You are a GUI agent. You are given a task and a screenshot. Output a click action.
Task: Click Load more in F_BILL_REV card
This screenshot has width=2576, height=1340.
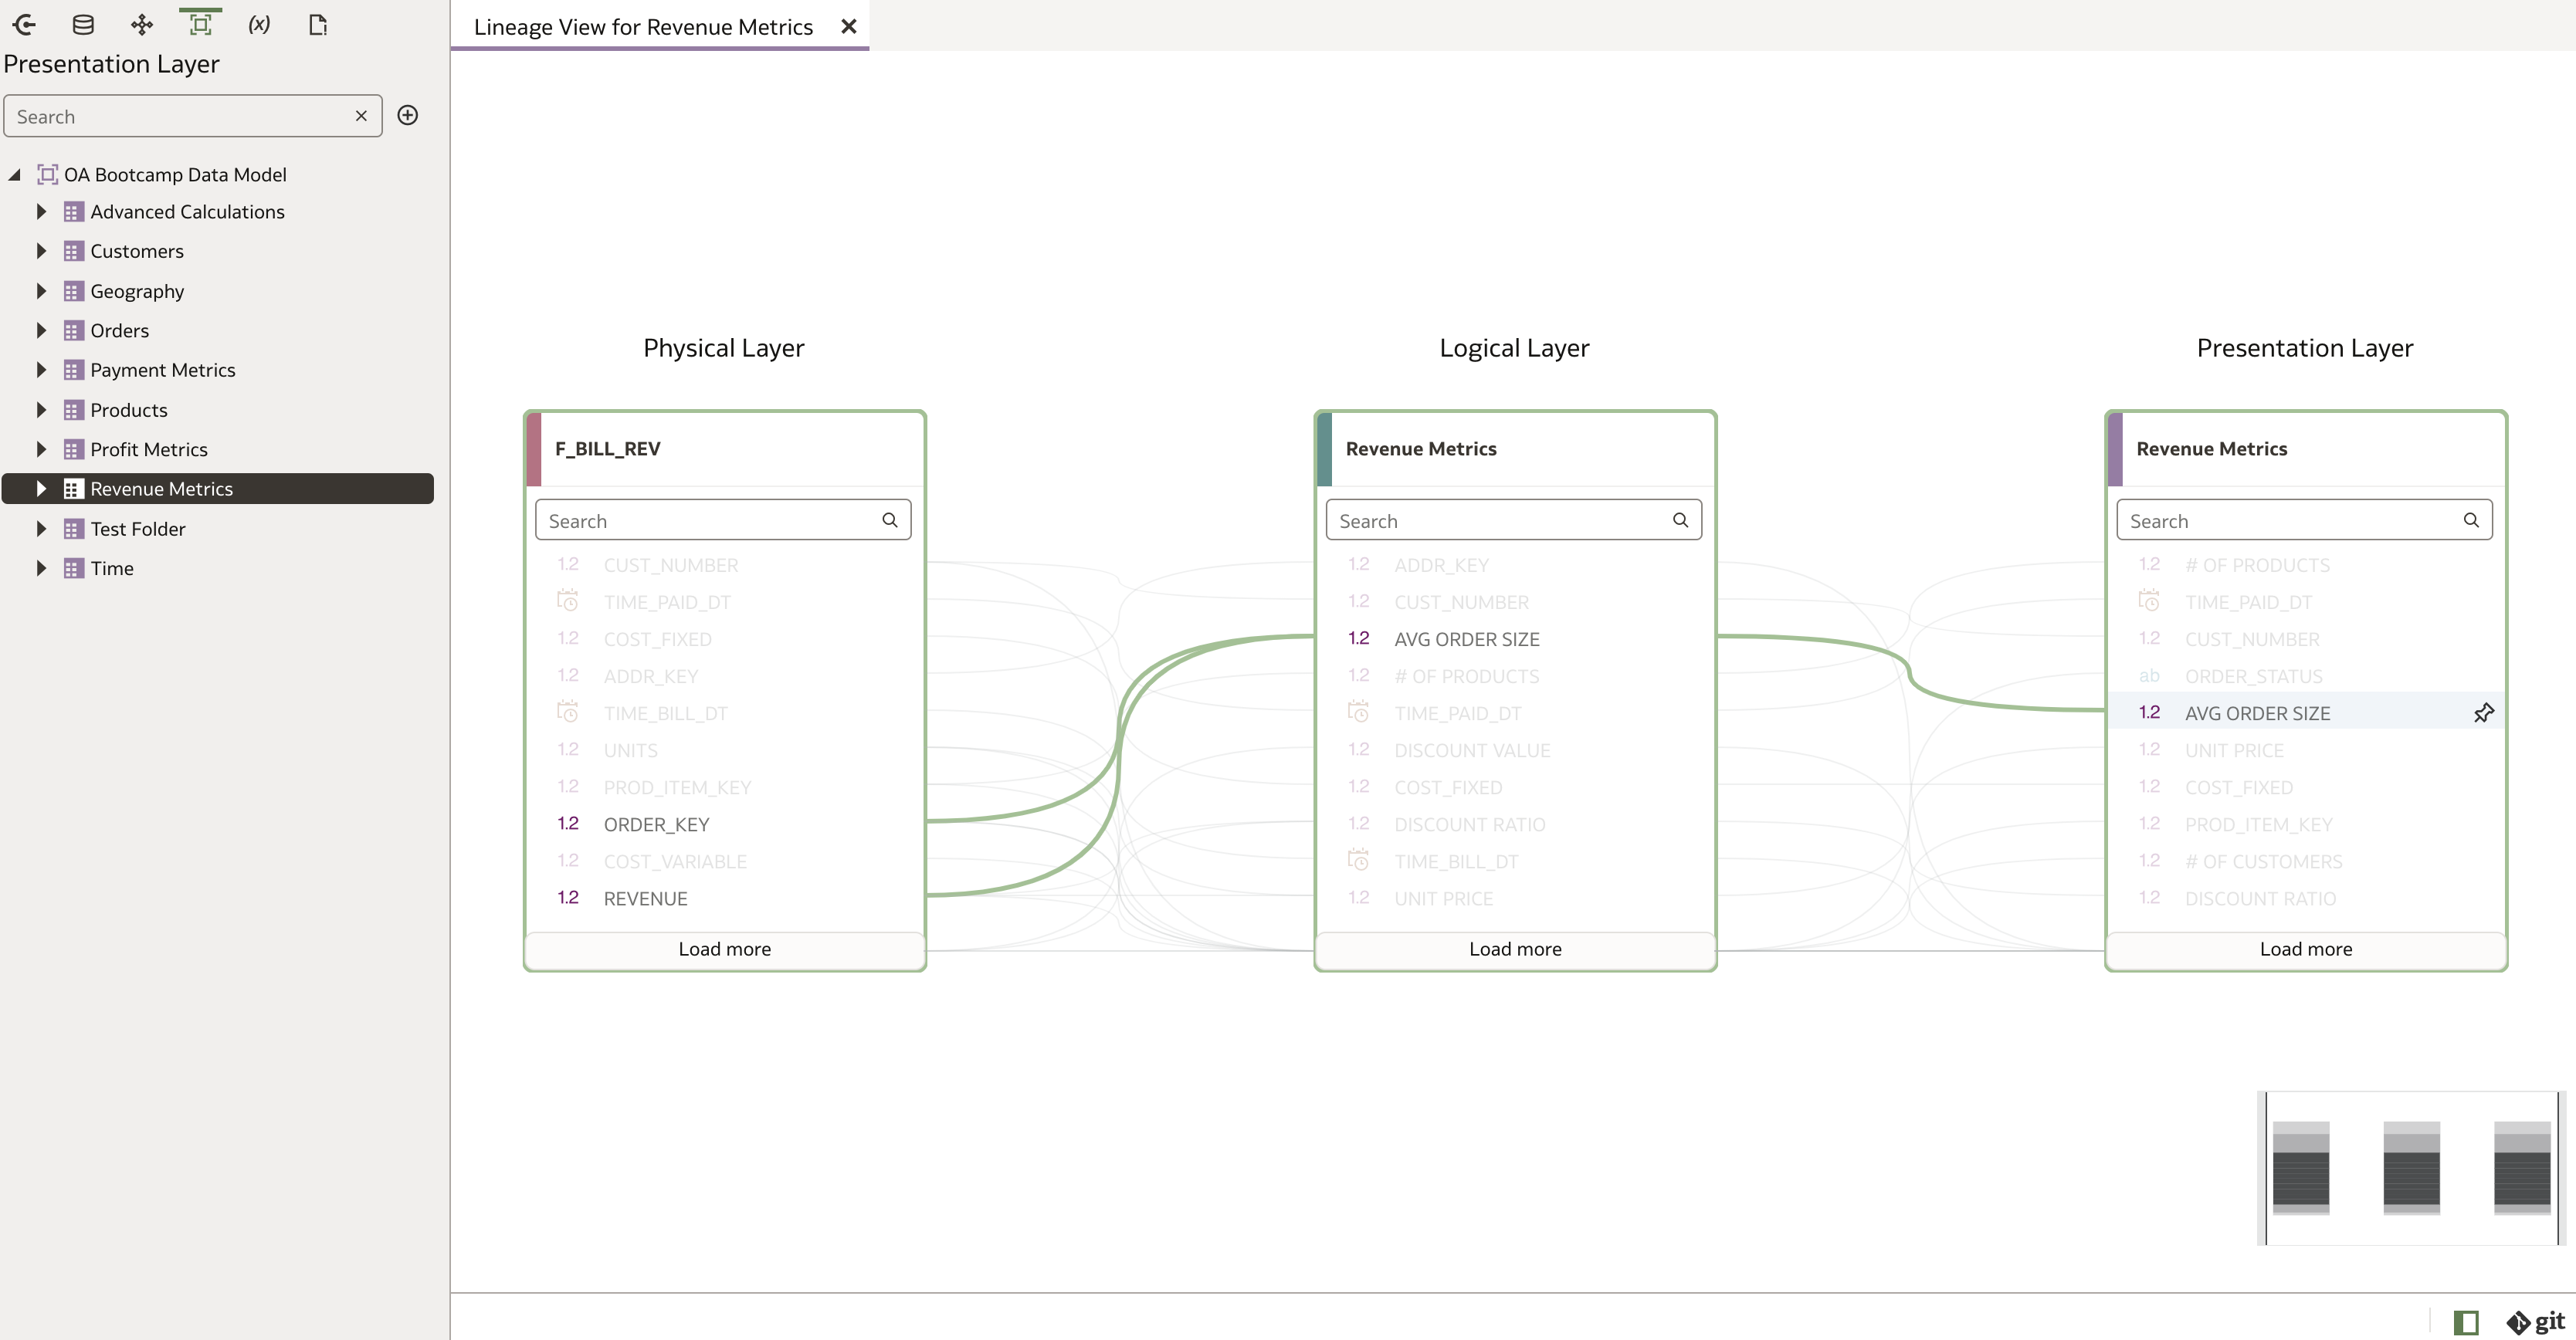[724, 949]
